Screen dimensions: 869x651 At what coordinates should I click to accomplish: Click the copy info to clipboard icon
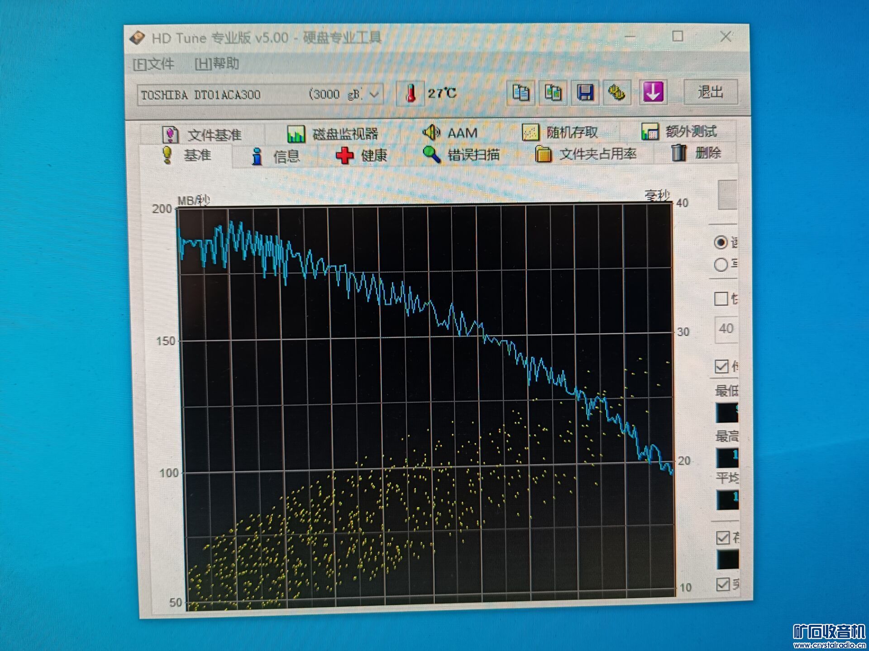(x=520, y=93)
